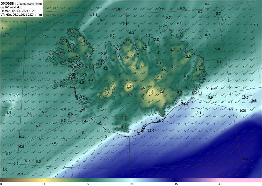
Task: Click the 5.6 value below the central ice cap
Action: tap(130, 95)
